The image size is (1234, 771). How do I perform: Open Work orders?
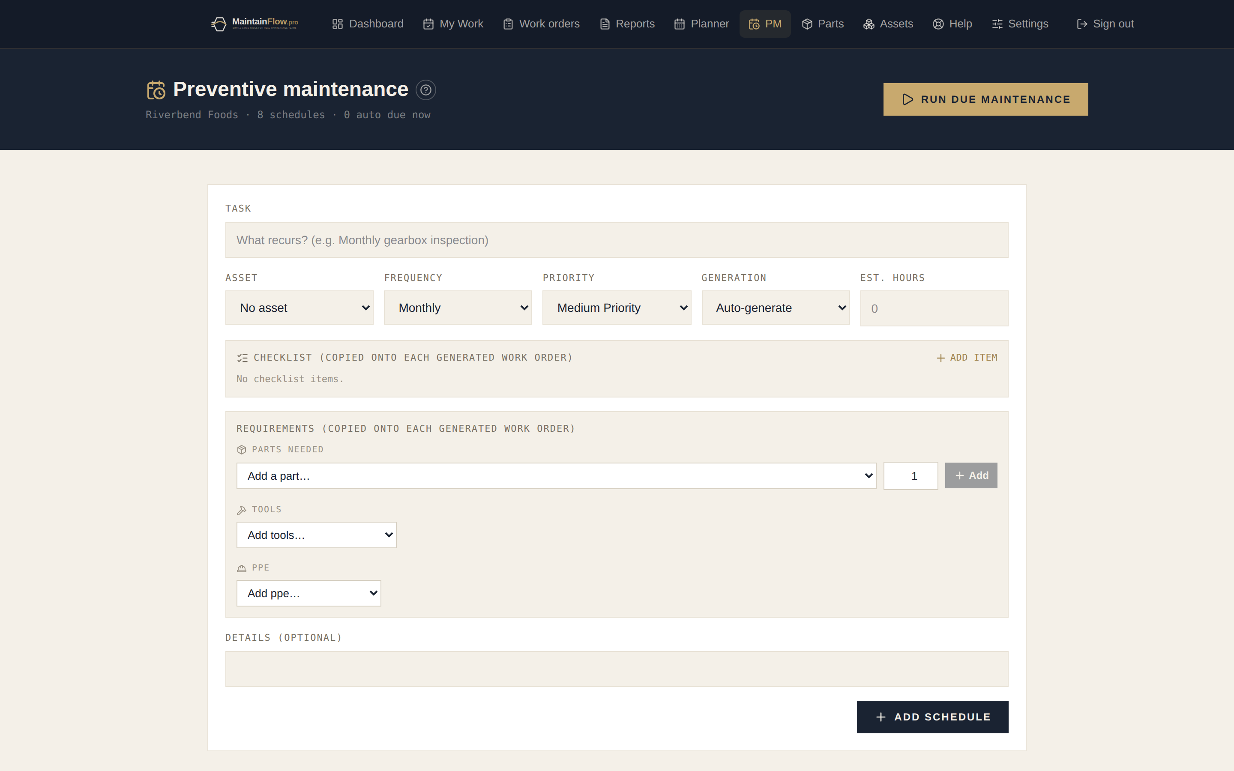(541, 24)
